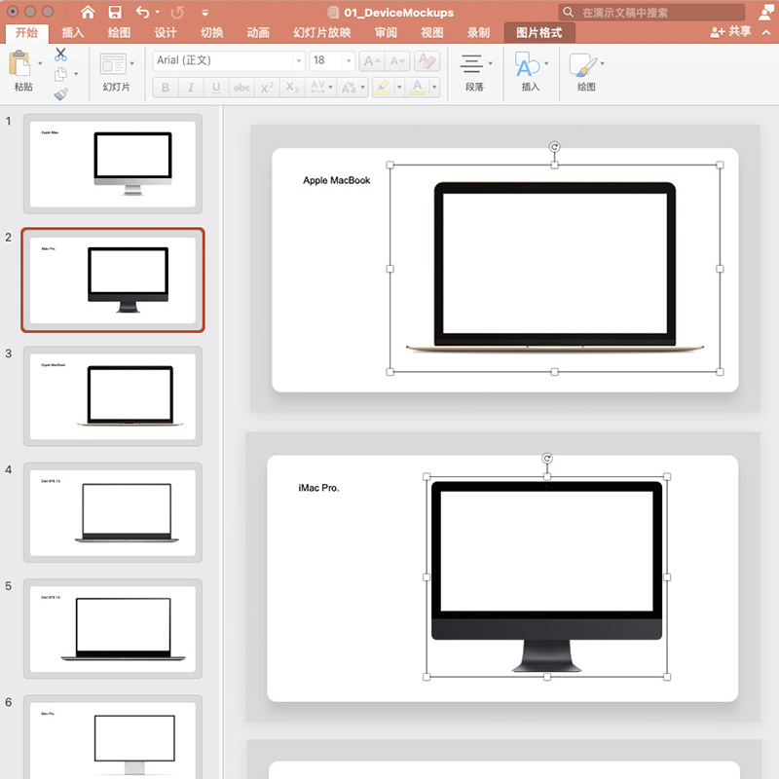
Task: Click the Apple MacBook text label
Action: 336,180
